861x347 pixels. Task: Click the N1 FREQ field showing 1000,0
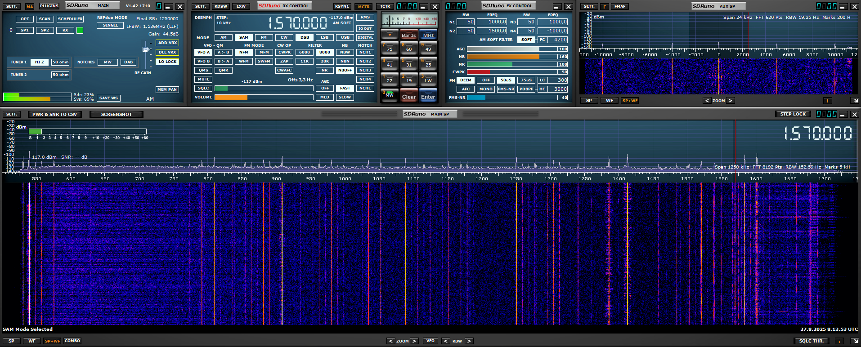(492, 22)
